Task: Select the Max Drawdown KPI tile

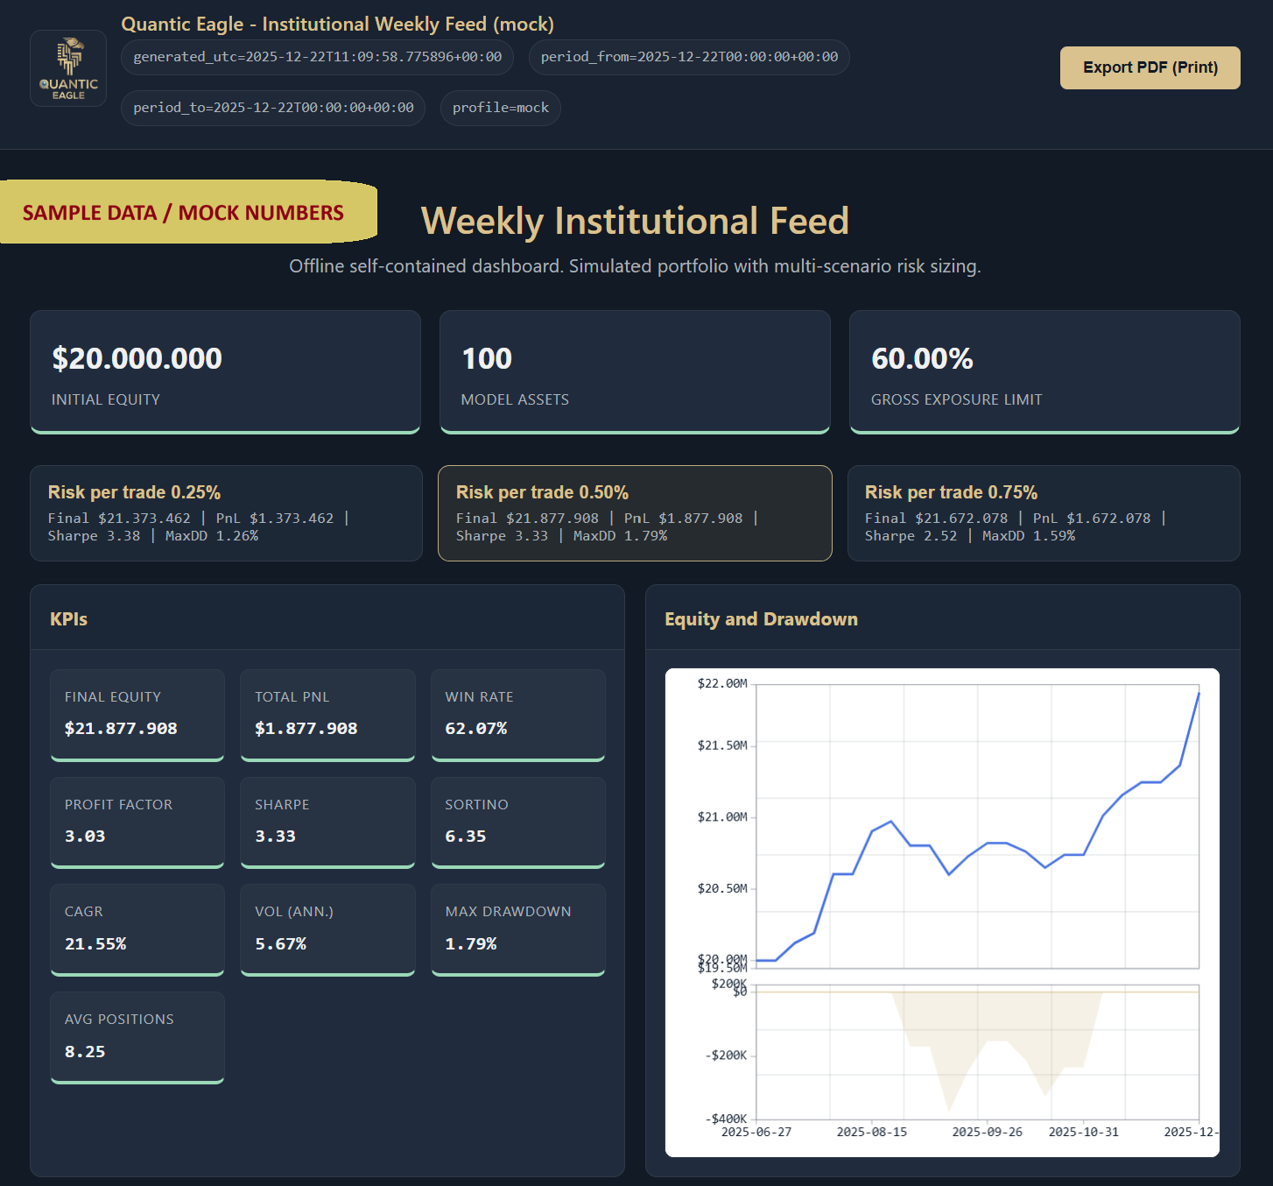Action: coord(517,929)
